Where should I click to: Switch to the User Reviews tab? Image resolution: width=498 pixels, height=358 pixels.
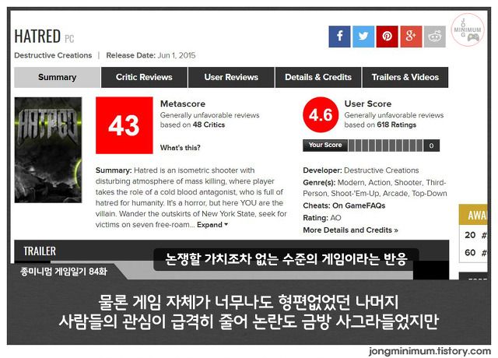pyautogui.click(x=231, y=77)
